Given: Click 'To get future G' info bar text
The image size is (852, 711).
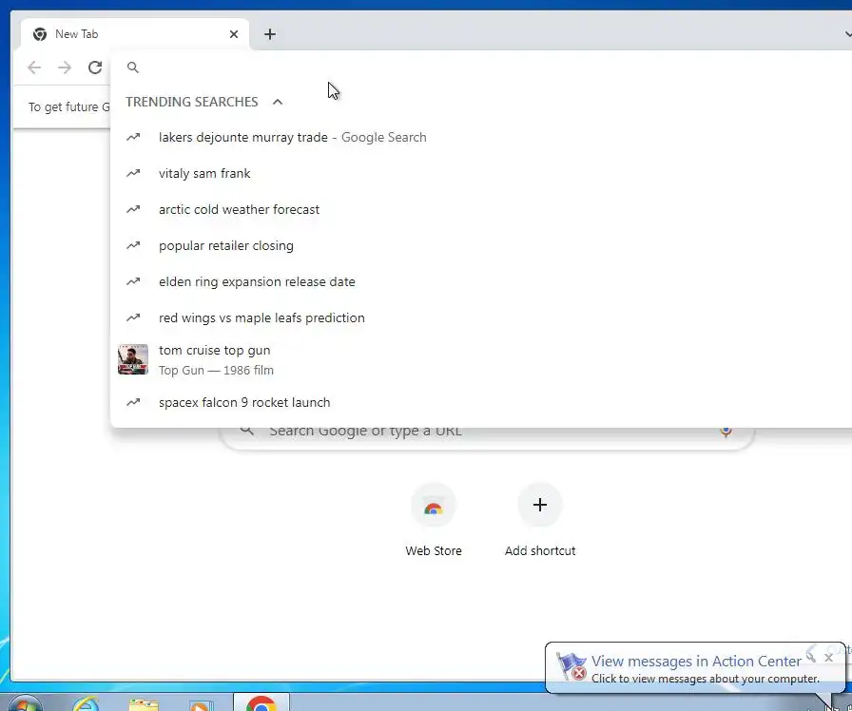Looking at the screenshot, I should [69, 107].
